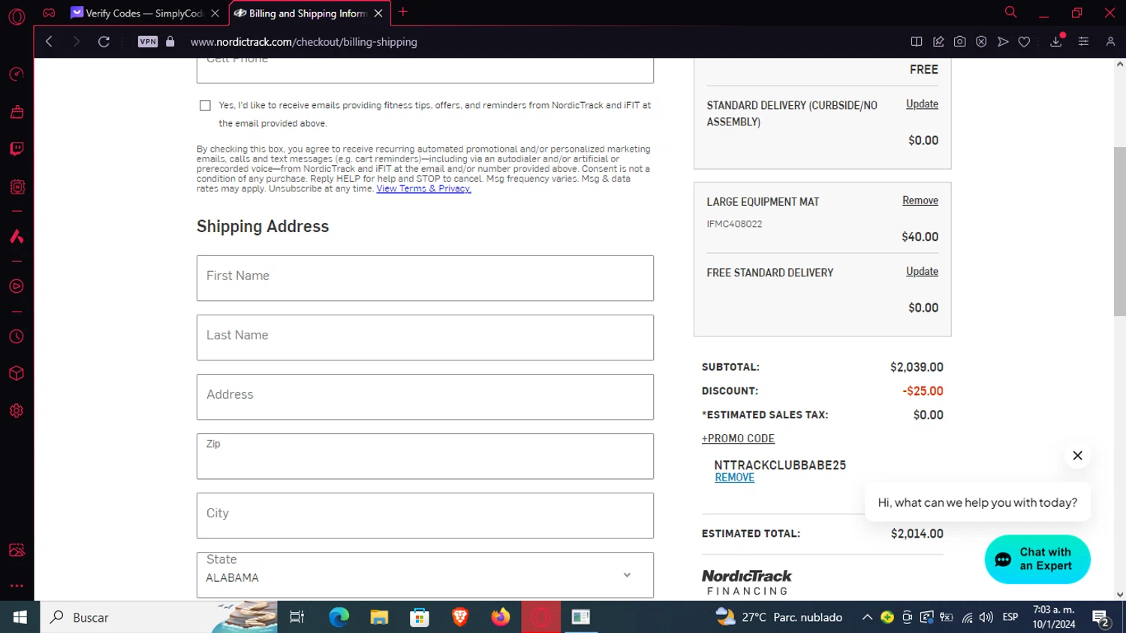Image resolution: width=1126 pixels, height=633 pixels.
Task: Check the email offers opt-in checkbox
Action: 205,106
